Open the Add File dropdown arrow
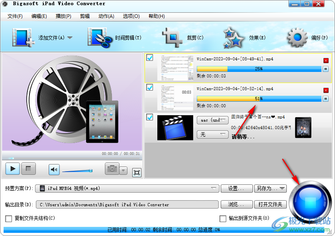This screenshot has width=335, height=236. 70,38
